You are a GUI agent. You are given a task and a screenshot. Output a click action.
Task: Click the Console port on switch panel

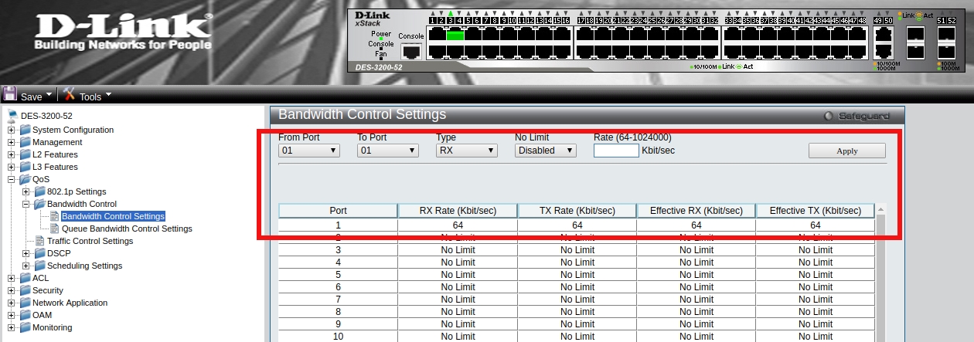[x=411, y=52]
